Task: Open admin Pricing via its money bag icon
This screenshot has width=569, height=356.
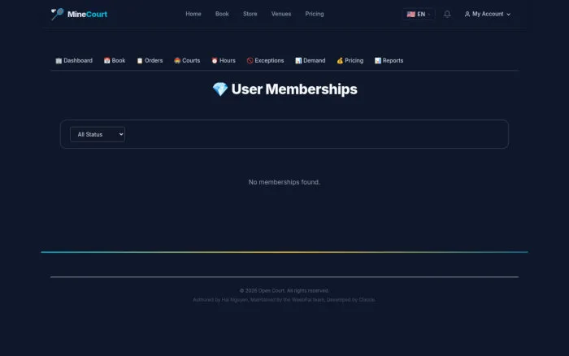Action: tap(340, 61)
